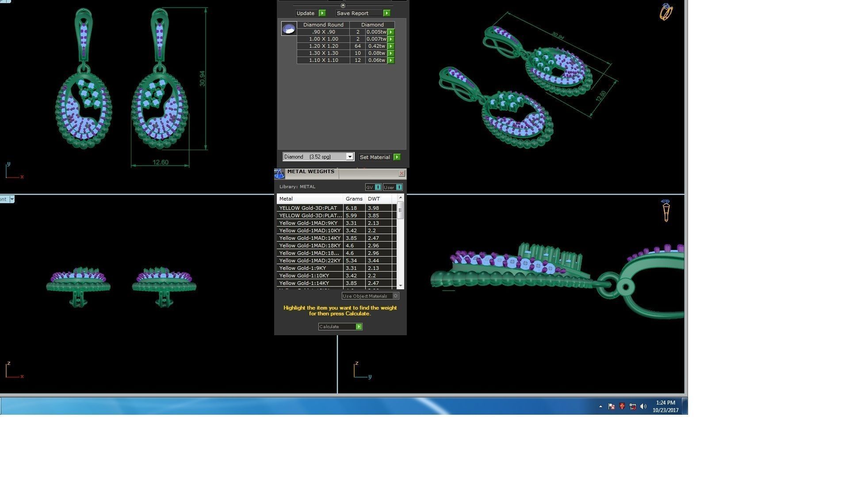Collapse panel with the top-center arrow handle
This screenshot has height=477, width=849.
click(343, 5)
